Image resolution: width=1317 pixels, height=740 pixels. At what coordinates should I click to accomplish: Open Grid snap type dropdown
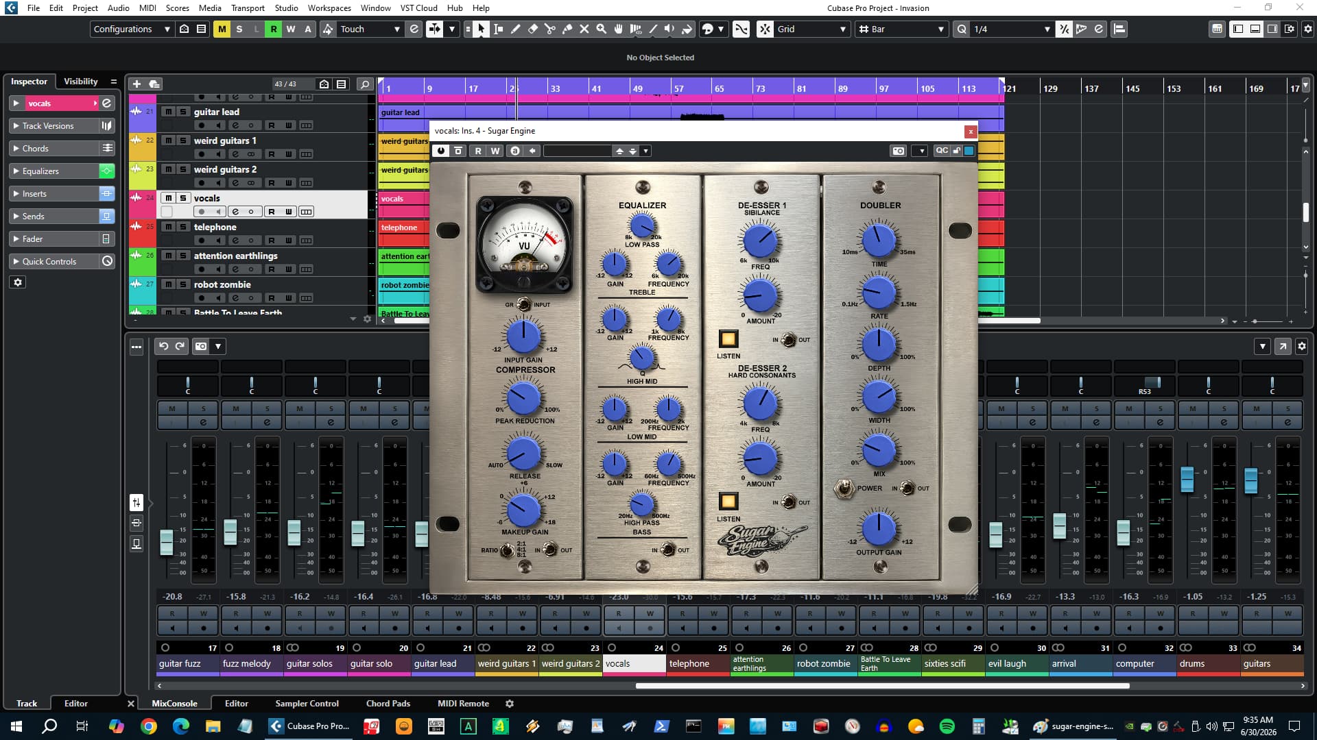[812, 29]
